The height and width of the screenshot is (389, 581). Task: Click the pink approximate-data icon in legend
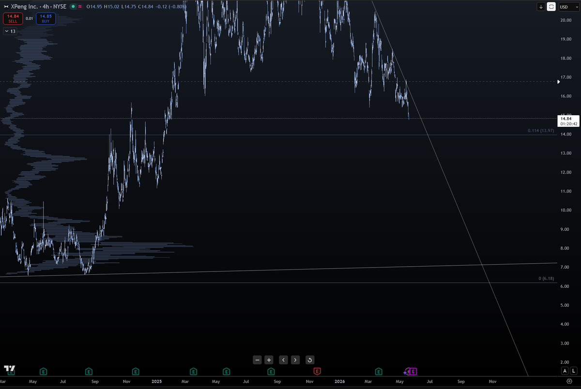coord(79,7)
